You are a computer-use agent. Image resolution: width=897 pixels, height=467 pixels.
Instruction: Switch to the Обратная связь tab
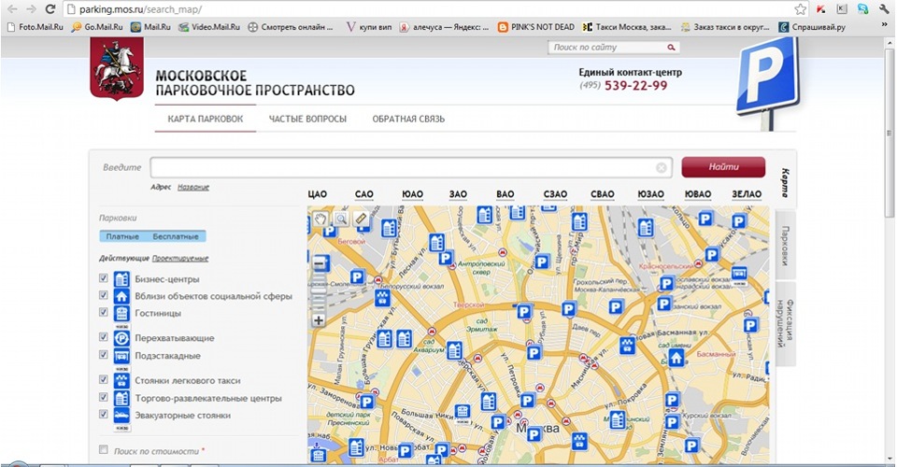pos(408,120)
